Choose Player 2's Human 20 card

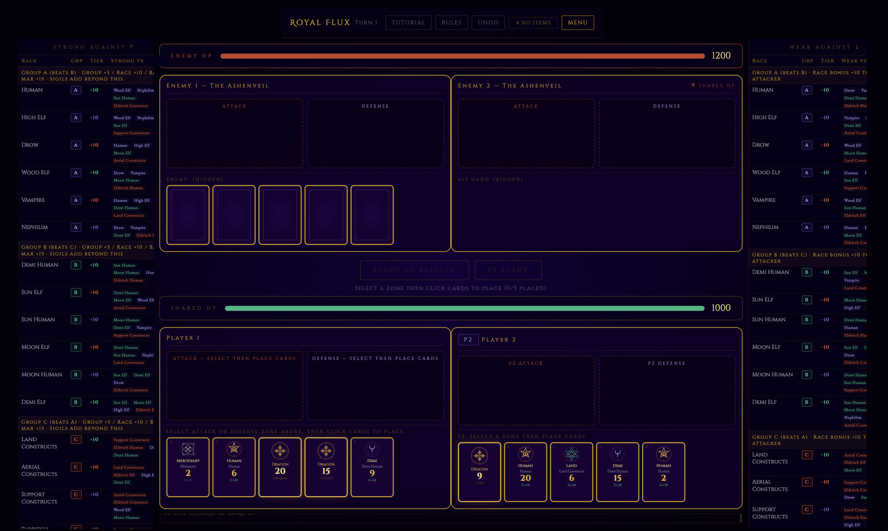coord(525,472)
